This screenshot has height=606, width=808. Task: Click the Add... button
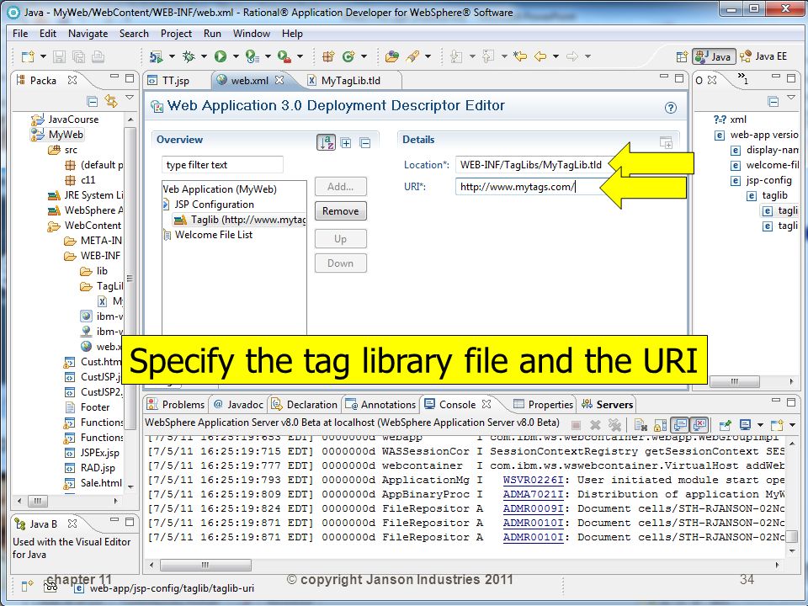pyautogui.click(x=341, y=187)
